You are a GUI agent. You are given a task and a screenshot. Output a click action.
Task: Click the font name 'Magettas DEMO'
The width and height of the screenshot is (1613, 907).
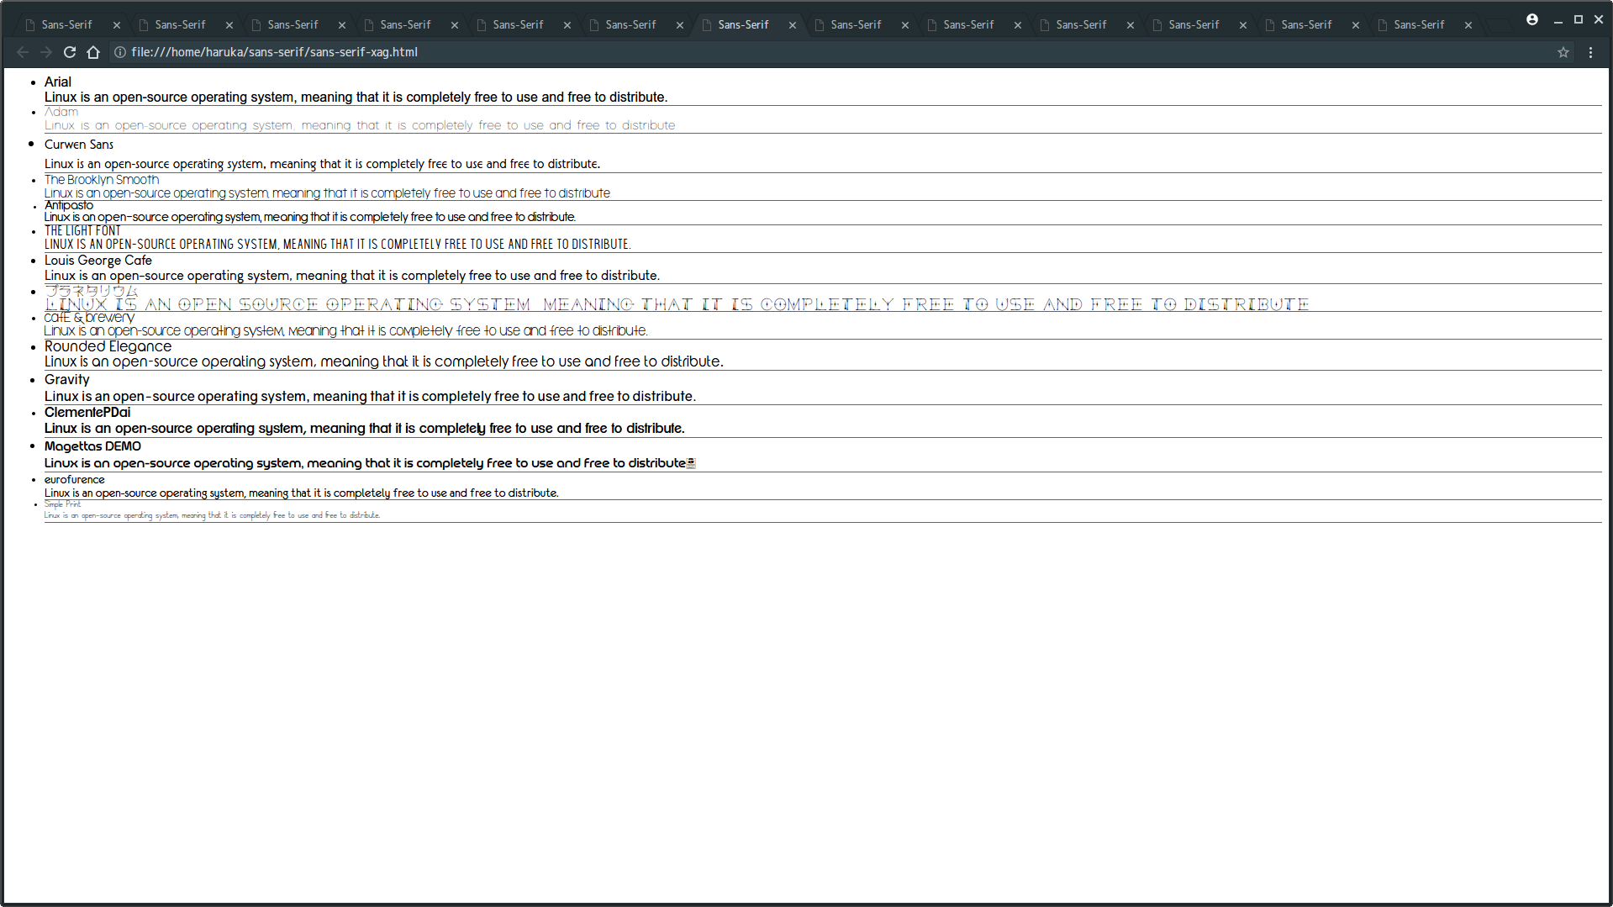pos(92,446)
